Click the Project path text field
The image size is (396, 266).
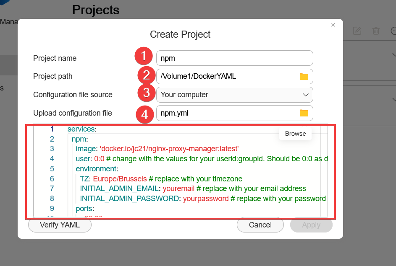[227, 76]
